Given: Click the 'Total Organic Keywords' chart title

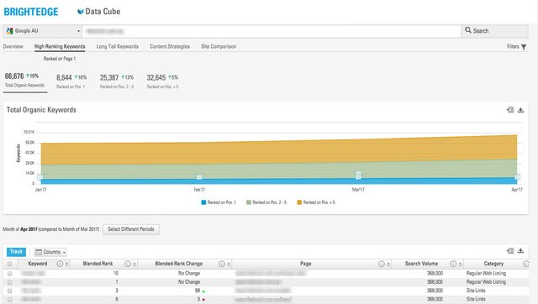Looking at the screenshot, I should 41,110.
